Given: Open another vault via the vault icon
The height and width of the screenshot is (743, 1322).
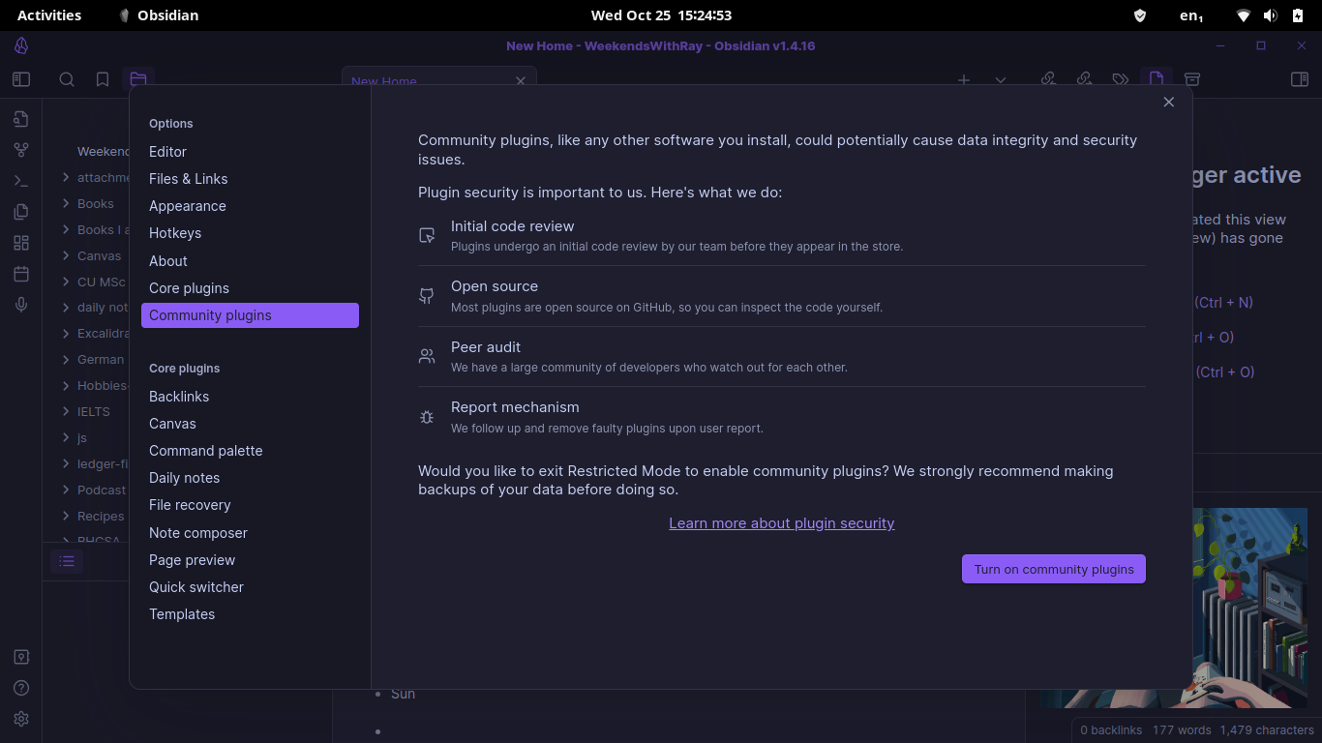Looking at the screenshot, I should pos(21,656).
